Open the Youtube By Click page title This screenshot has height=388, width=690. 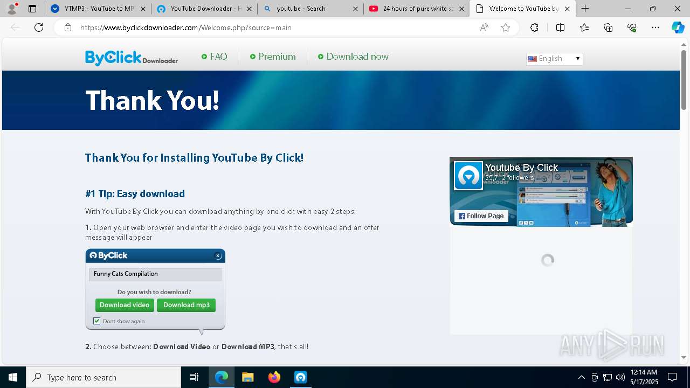pyautogui.click(x=521, y=168)
